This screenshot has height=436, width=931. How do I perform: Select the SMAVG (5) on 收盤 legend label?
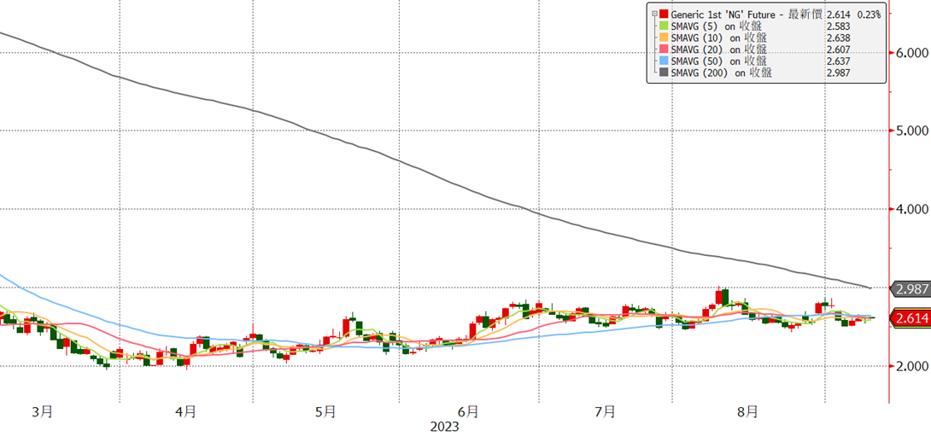(x=717, y=26)
